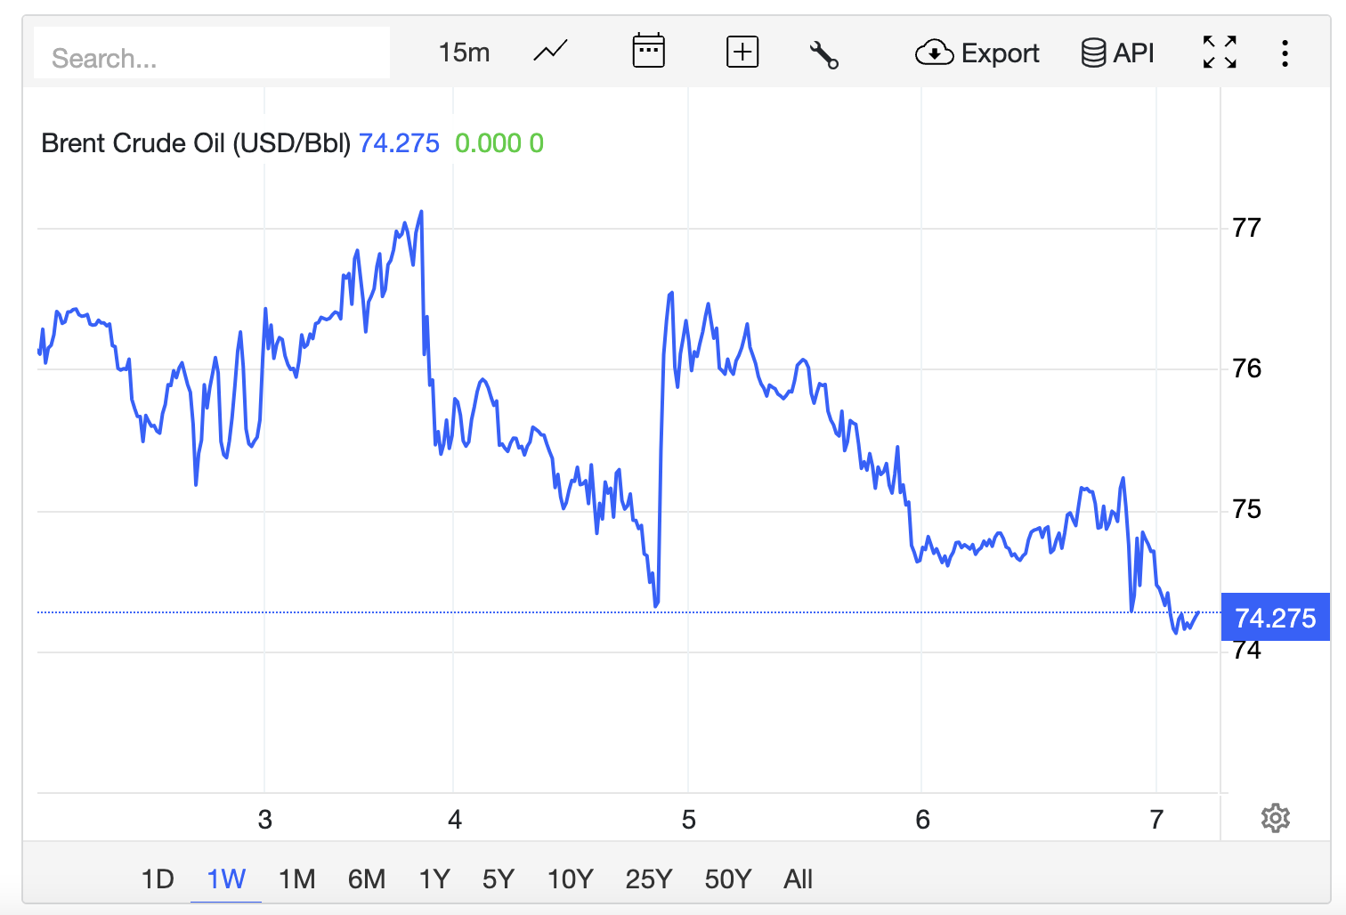Open chart settings gear icon
The image size is (1346, 915).
[x=1276, y=818]
